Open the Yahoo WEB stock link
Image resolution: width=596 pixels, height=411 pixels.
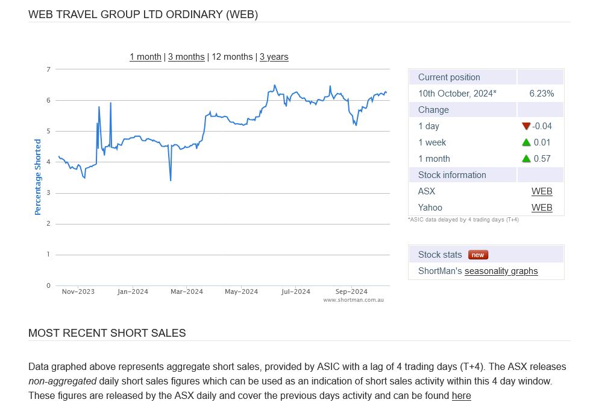(x=542, y=208)
